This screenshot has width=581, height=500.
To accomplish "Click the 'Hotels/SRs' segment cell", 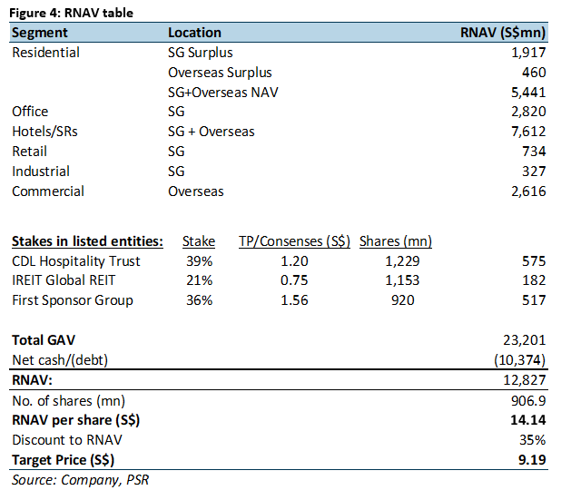I will tap(44, 132).
